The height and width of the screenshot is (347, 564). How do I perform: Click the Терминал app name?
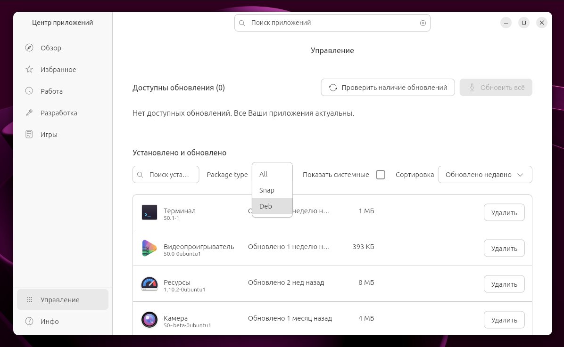(180, 211)
